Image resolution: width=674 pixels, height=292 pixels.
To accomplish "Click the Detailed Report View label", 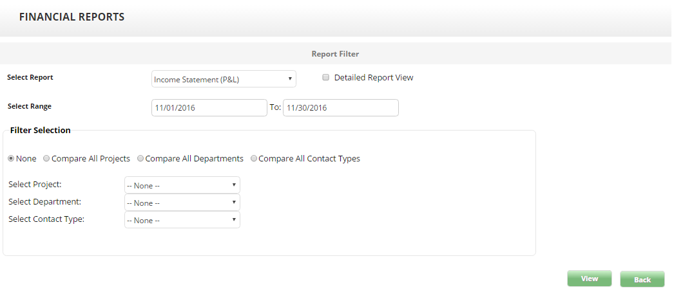I will (374, 78).
